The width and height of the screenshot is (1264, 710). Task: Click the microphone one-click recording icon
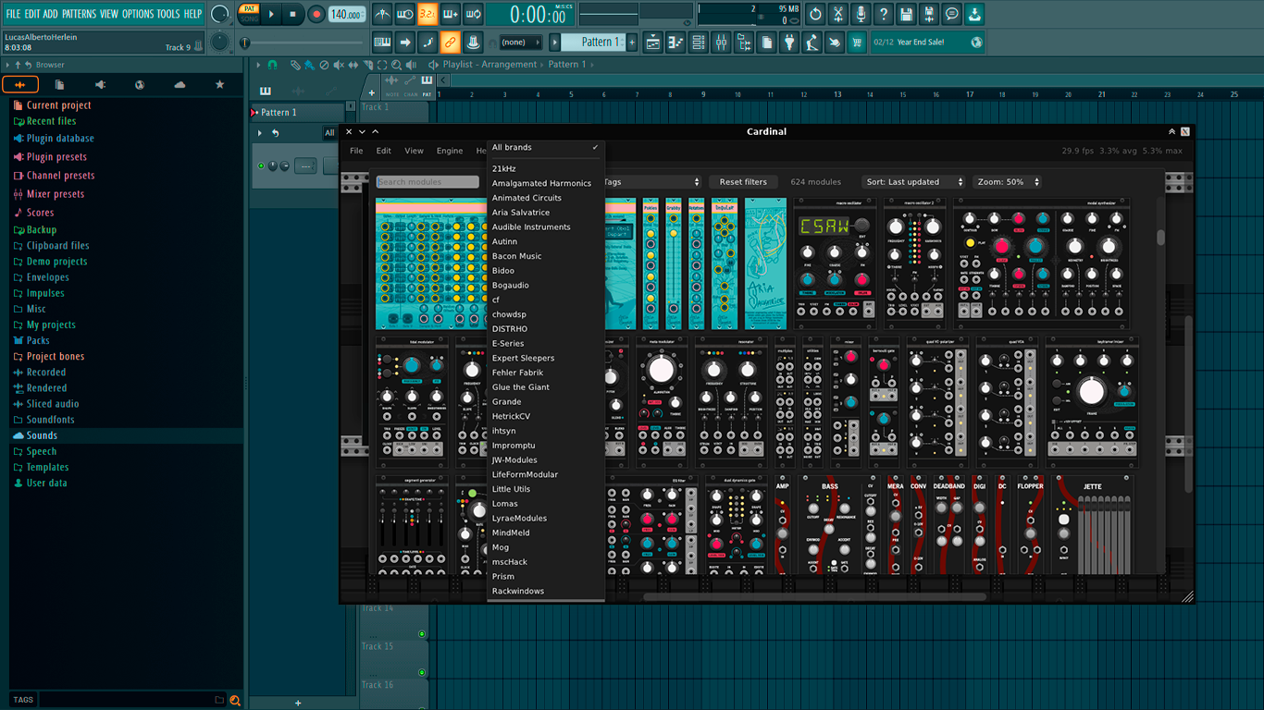pos(861,15)
